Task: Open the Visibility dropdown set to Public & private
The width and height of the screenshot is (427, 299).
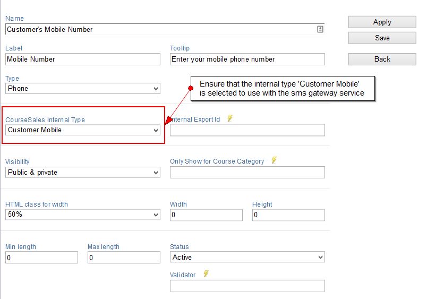Action: (x=83, y=173)
